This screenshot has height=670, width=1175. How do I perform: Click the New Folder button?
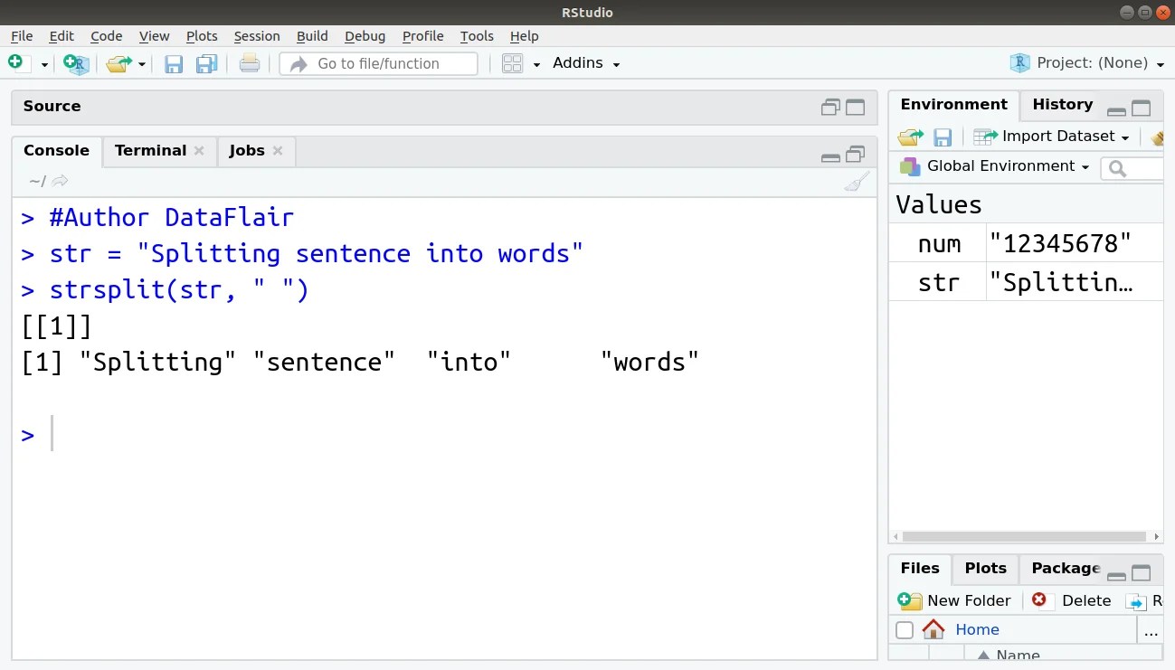955,600
